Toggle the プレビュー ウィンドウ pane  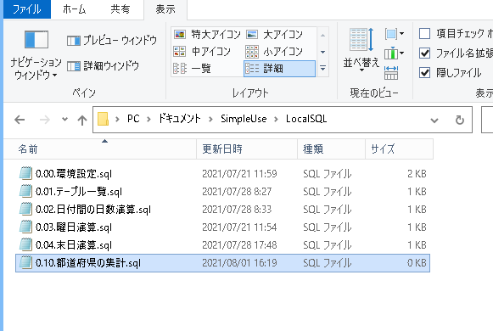(112, 40)
